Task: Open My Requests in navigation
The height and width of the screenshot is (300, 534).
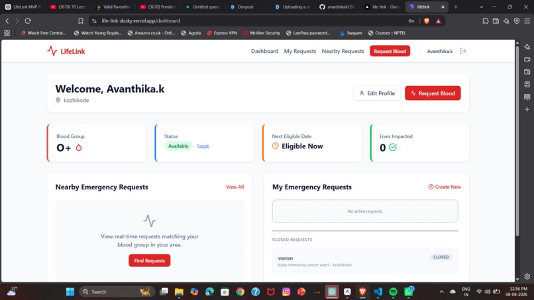Action: tap(300, 51)
